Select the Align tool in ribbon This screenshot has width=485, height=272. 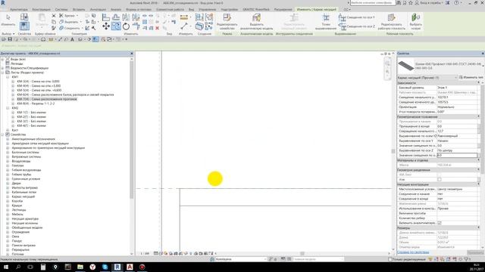click(x=106, y=17)
